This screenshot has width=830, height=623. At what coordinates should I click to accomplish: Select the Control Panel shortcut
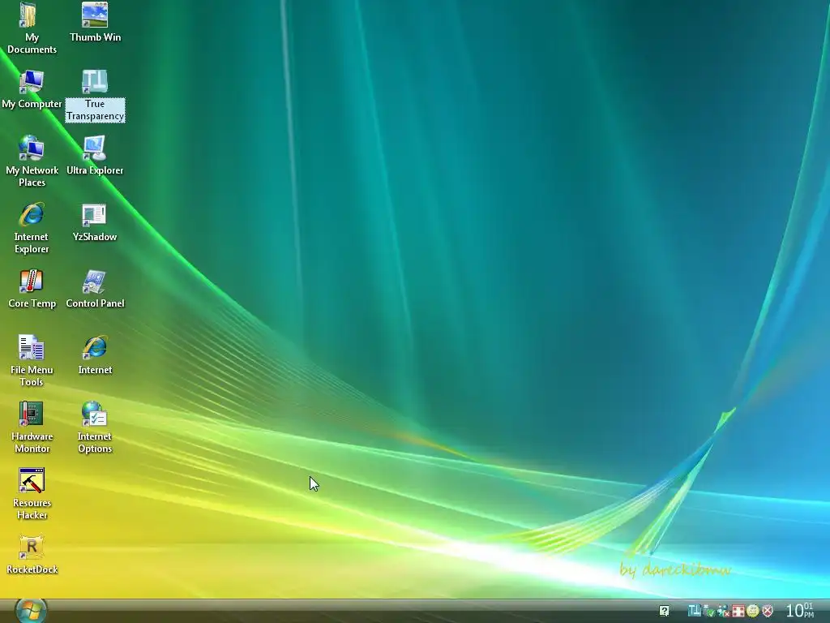click(96, 289)
